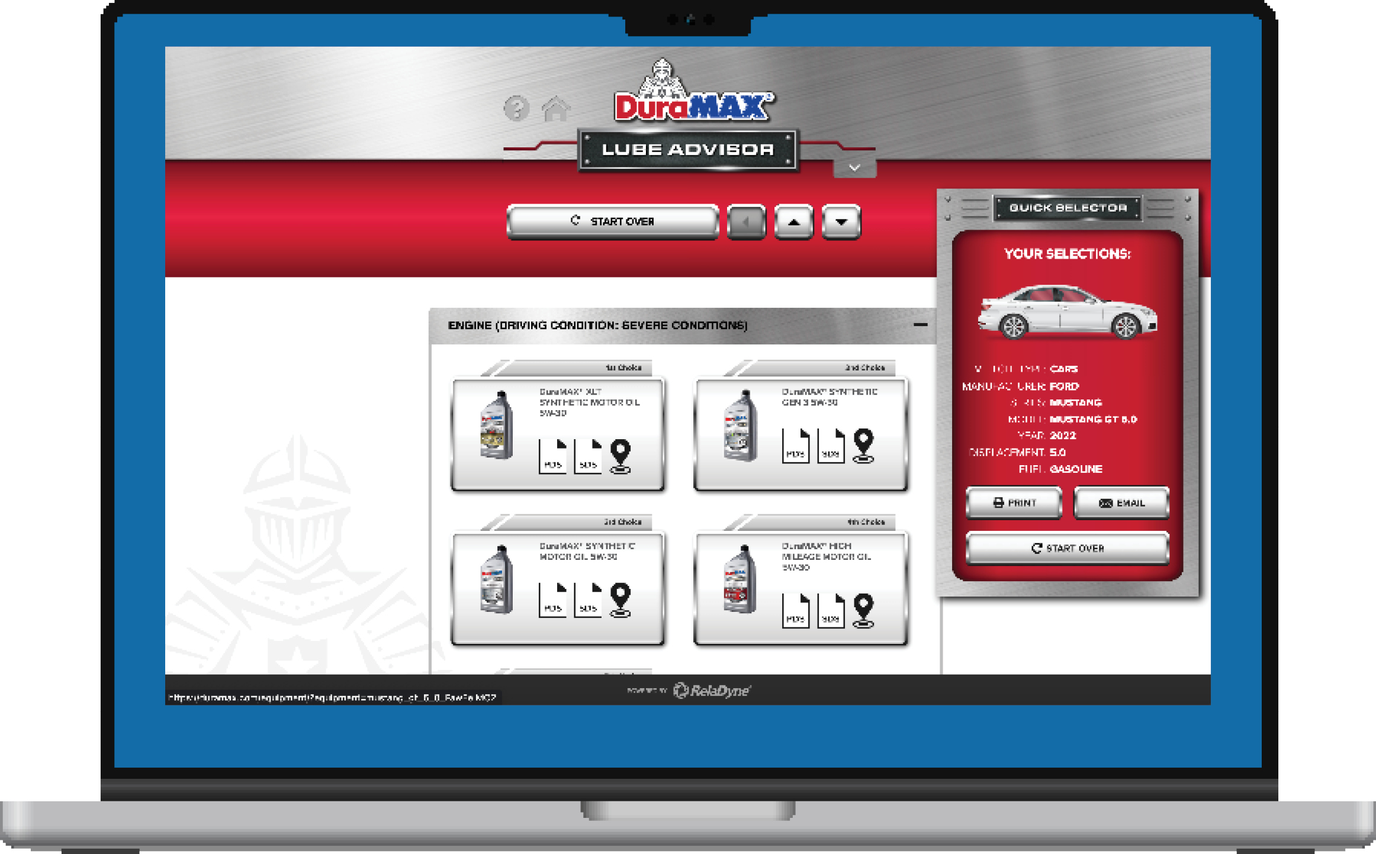Screen dimensions: 1376x854
Task: Click the Print button in Quick Selector
Action: click(1014, 503)
